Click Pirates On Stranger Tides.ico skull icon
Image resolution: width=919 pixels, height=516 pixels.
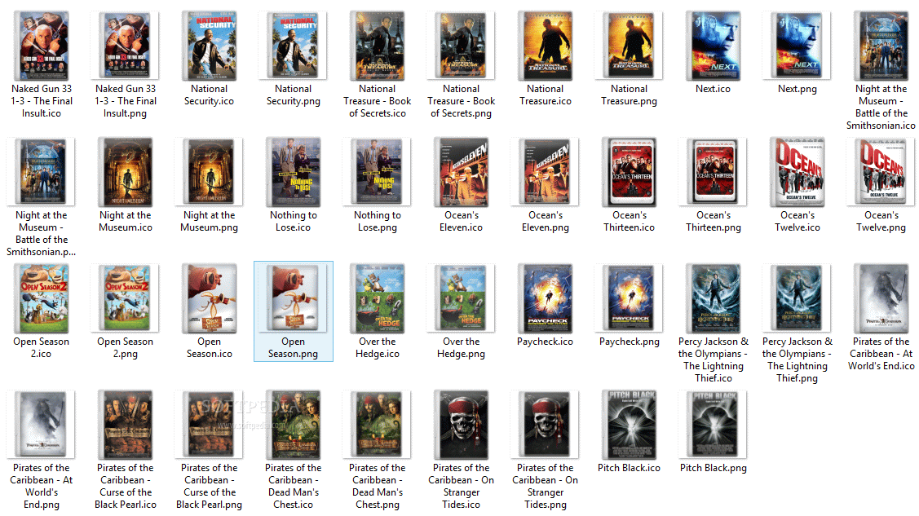point(462,426)
